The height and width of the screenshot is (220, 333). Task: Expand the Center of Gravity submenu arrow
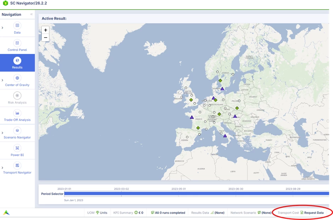tap(2, 80)
